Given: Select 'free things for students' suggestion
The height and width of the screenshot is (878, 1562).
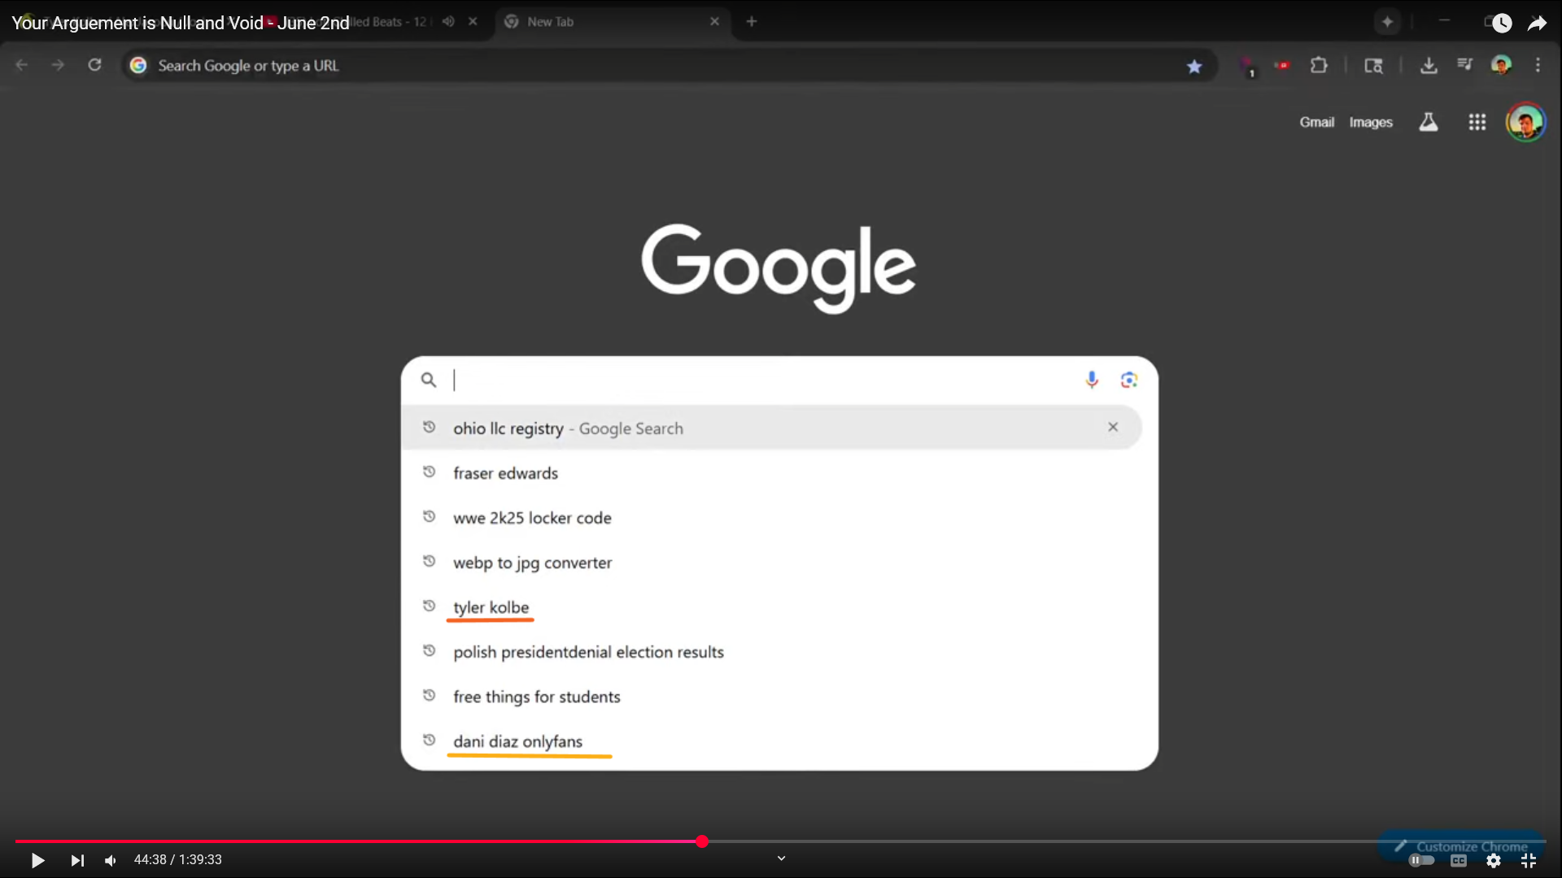Looking at the screenshot, I should [x=771, y=696].
